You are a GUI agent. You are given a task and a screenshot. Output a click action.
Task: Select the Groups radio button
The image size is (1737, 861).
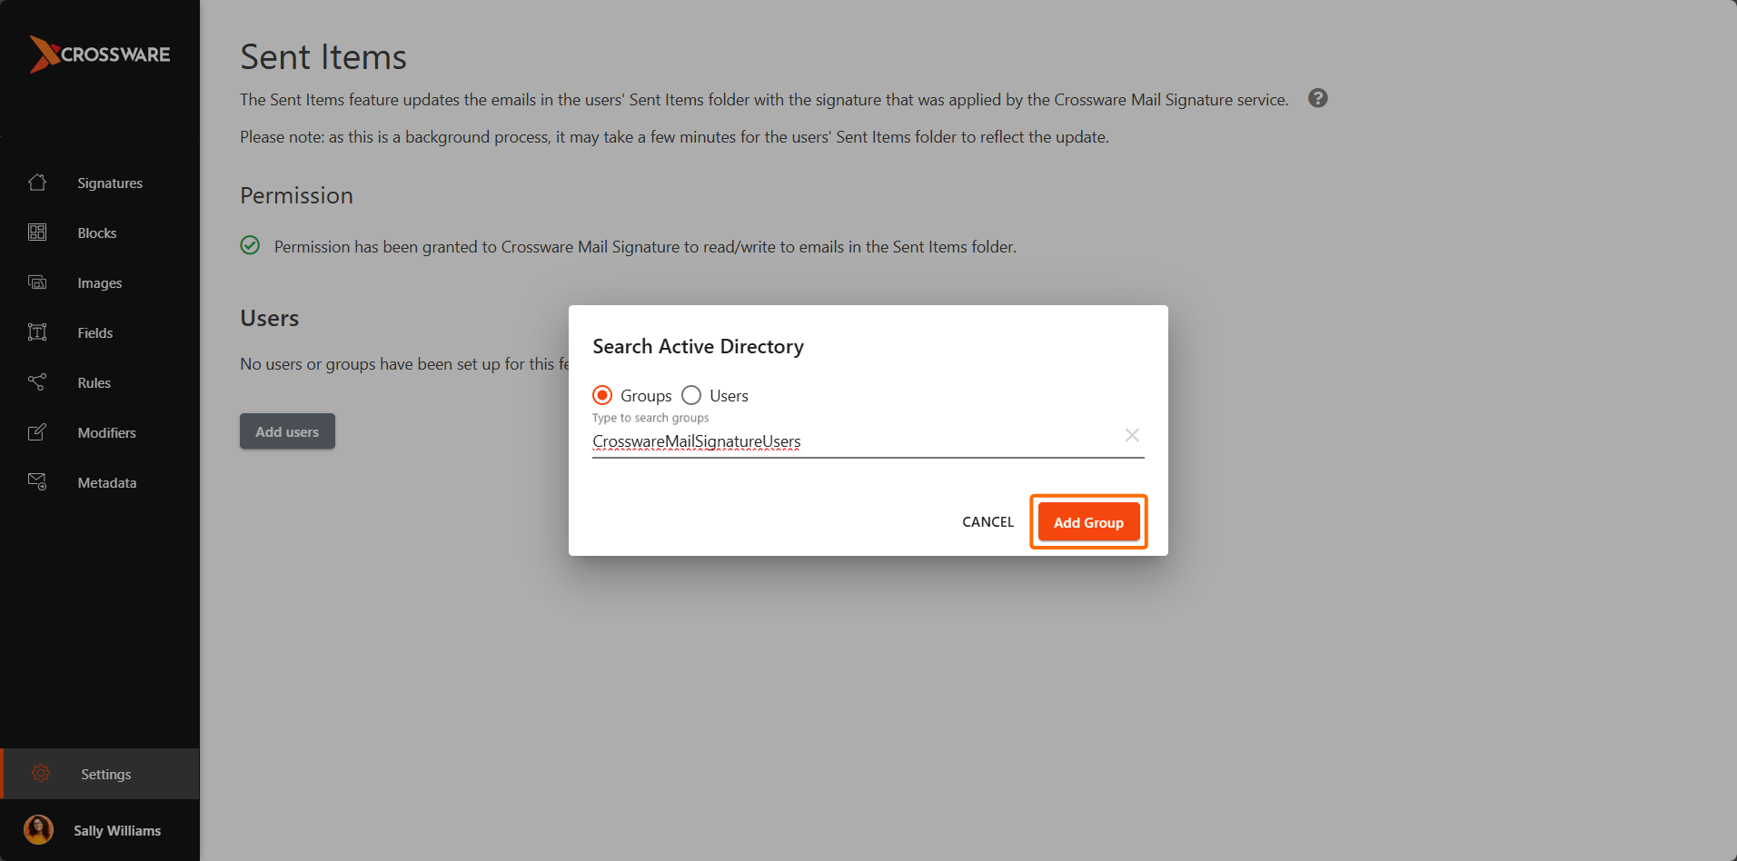coord(602,395)
